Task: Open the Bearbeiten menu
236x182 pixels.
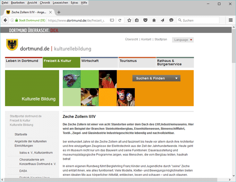Action: (x=18, y=2)
